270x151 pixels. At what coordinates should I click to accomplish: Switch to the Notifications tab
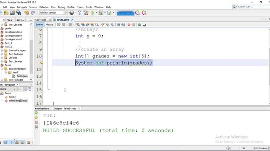(42, 109)
